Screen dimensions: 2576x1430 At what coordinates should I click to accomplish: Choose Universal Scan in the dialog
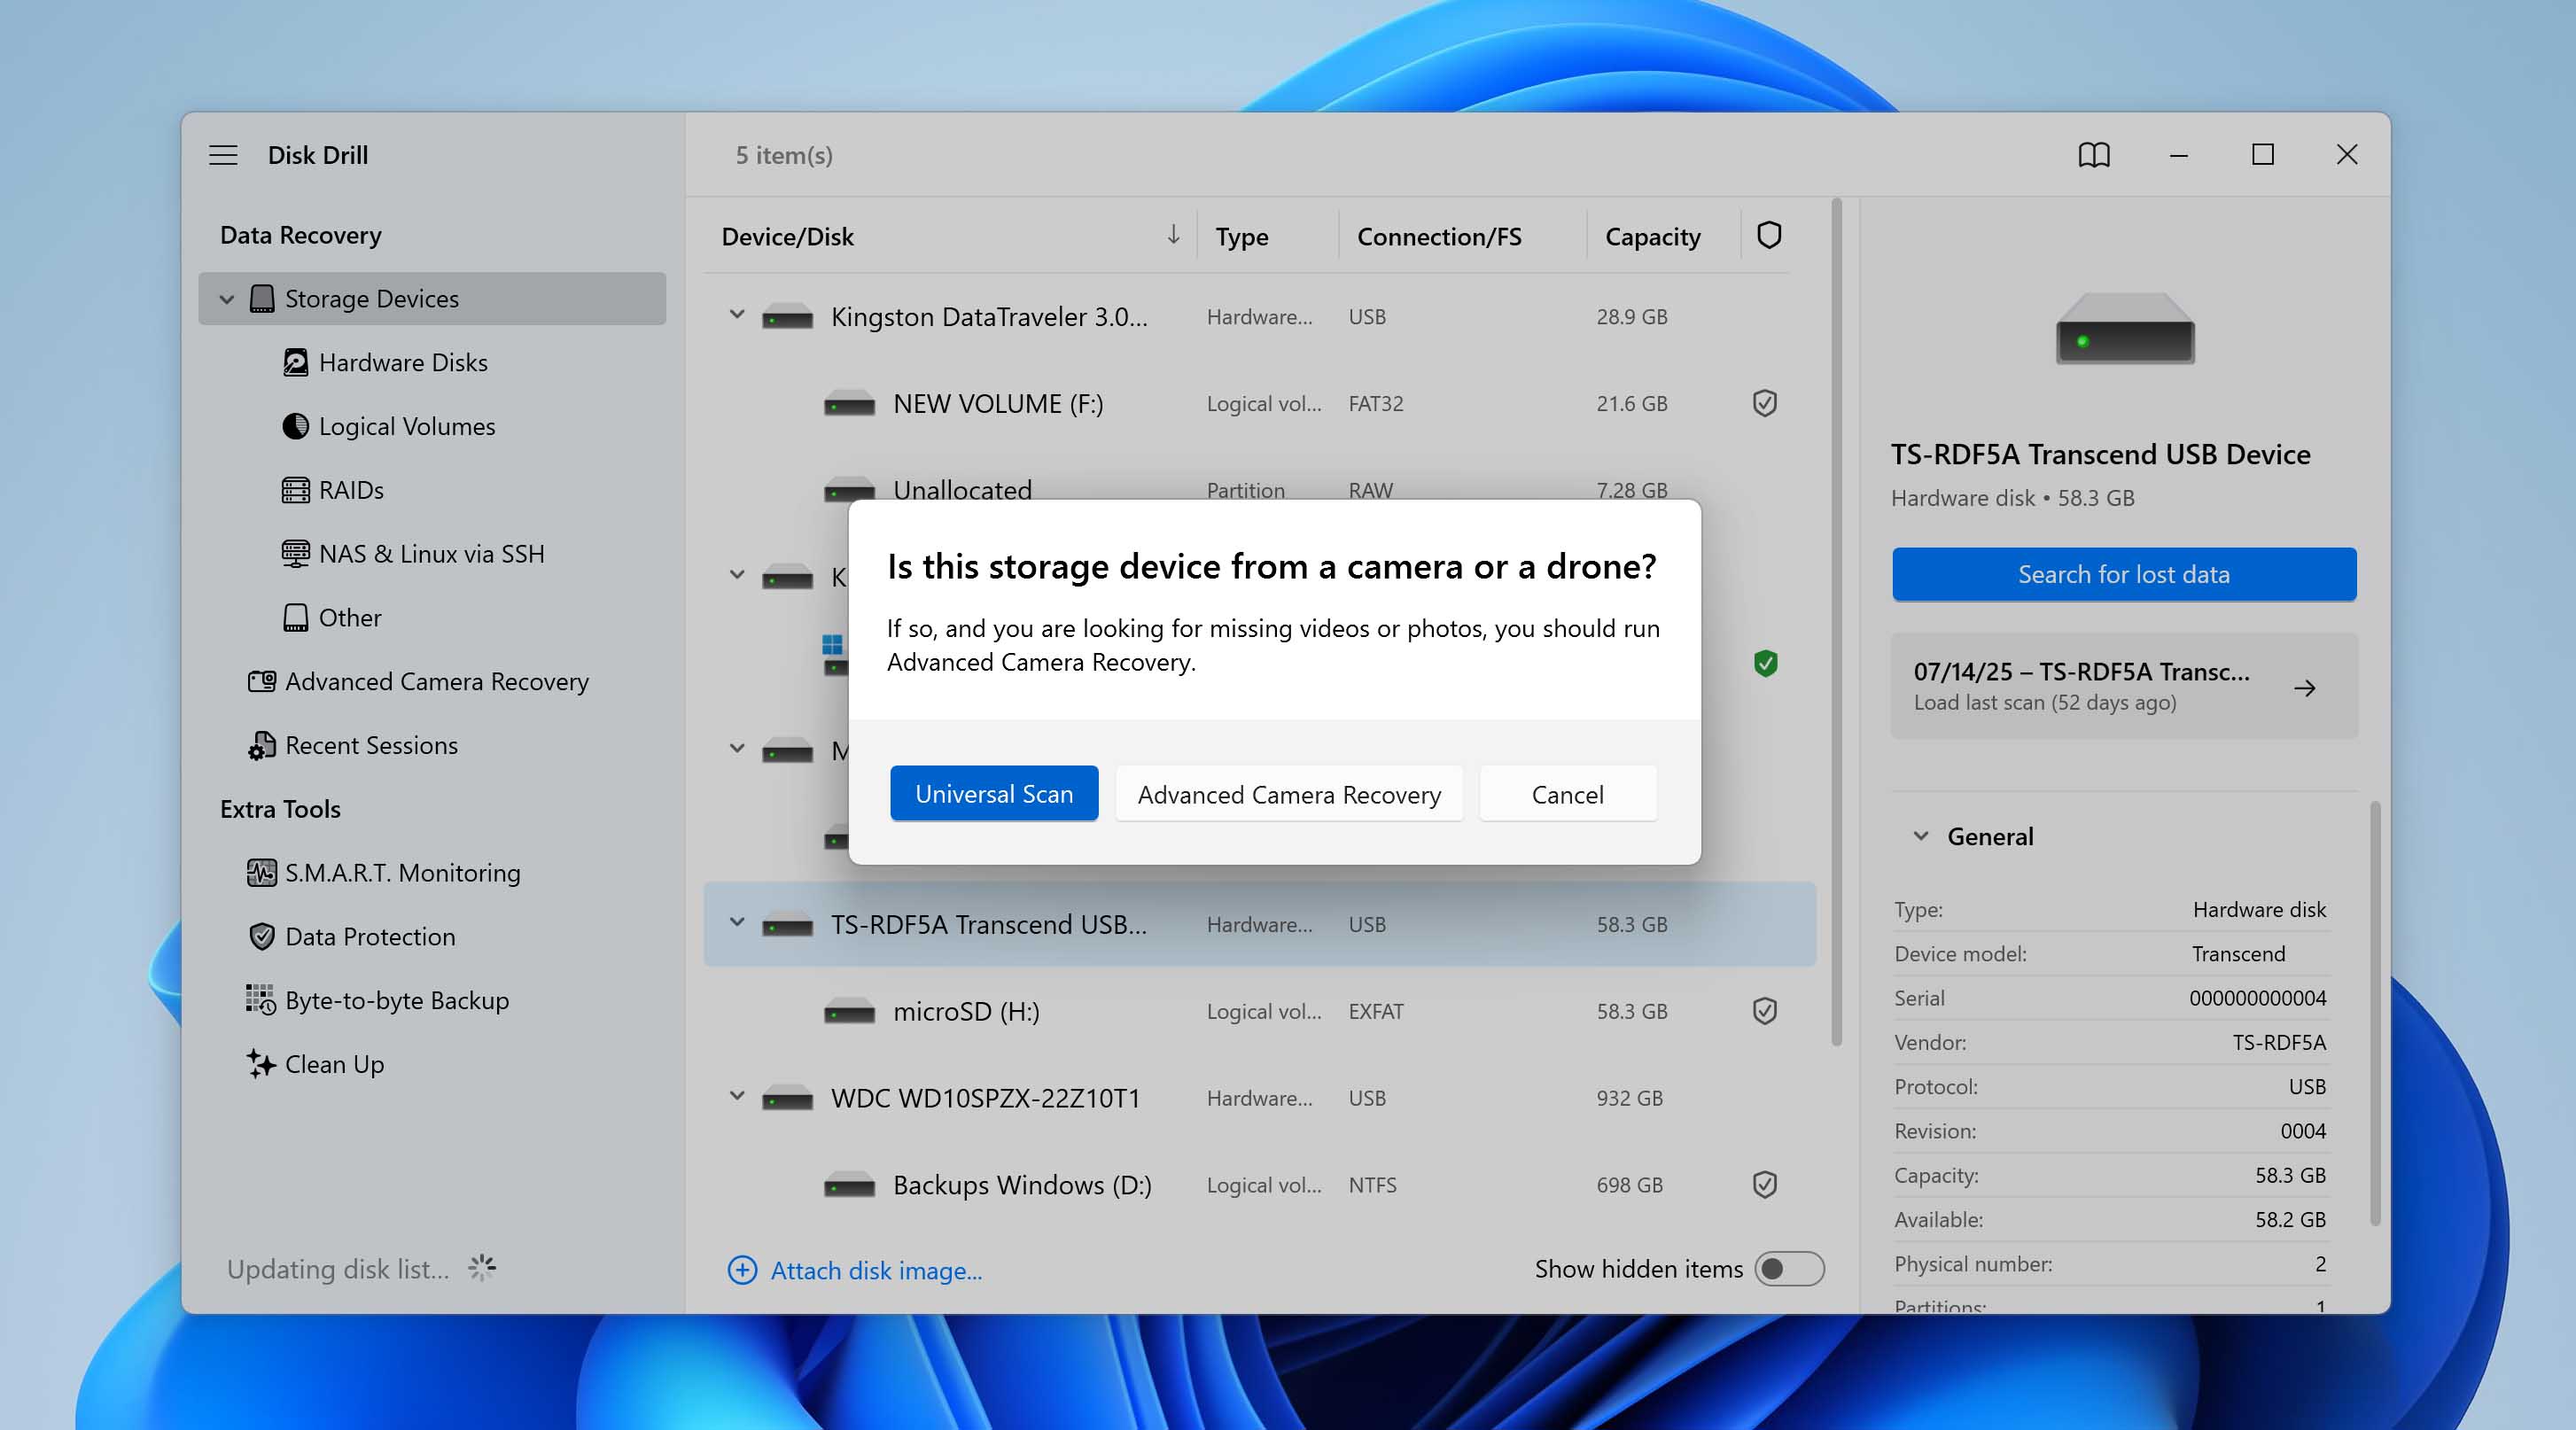(x=994, y=793)
